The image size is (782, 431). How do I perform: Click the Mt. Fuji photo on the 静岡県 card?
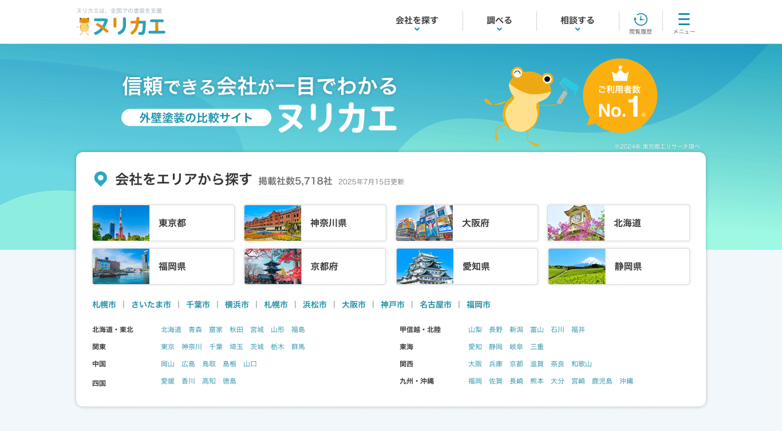(x=576, y=266)
